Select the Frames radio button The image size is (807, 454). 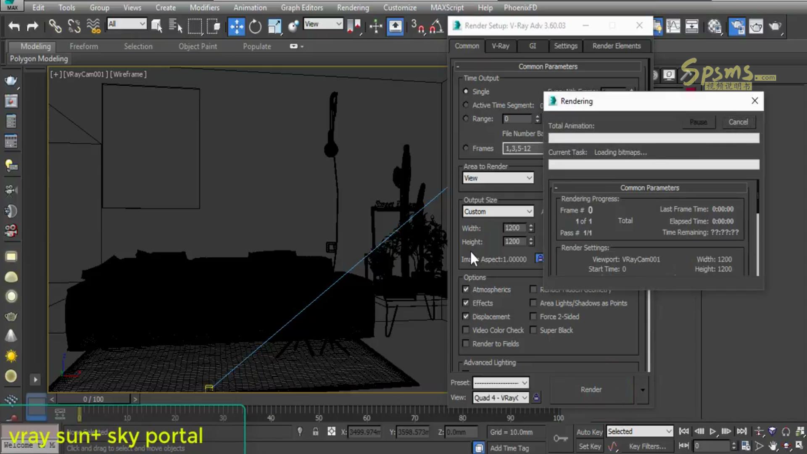[466, 148]
